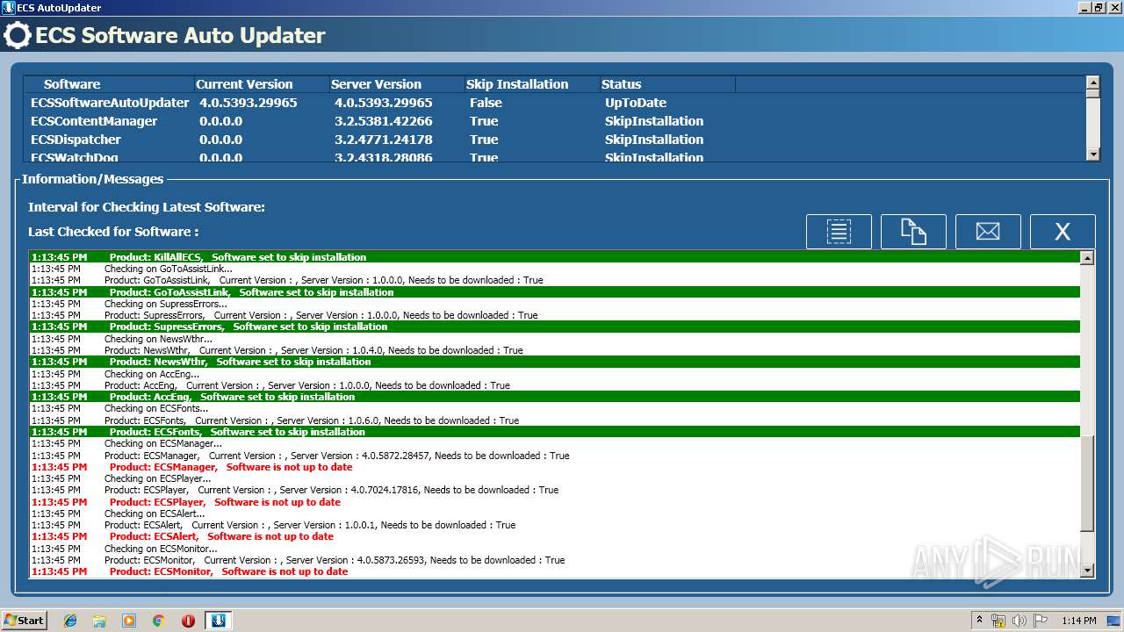
Task: Click the 'Product: ECSFonts' green log line
Action: [555, 432]
